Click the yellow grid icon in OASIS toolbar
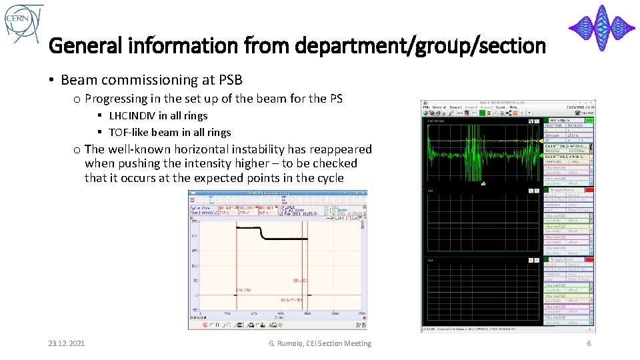The image size is (640, 360). pos(489,113)
